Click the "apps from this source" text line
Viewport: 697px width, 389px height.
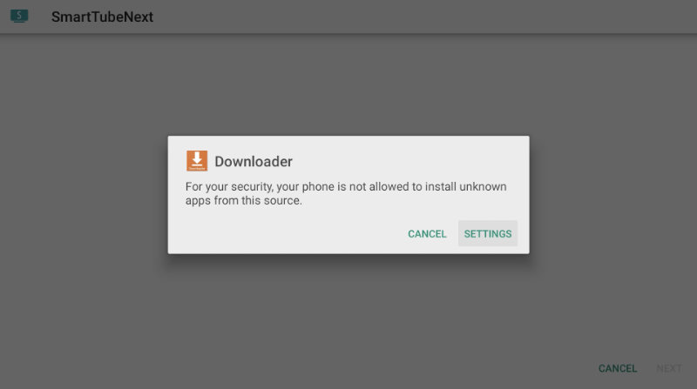[x=244, y=200]
